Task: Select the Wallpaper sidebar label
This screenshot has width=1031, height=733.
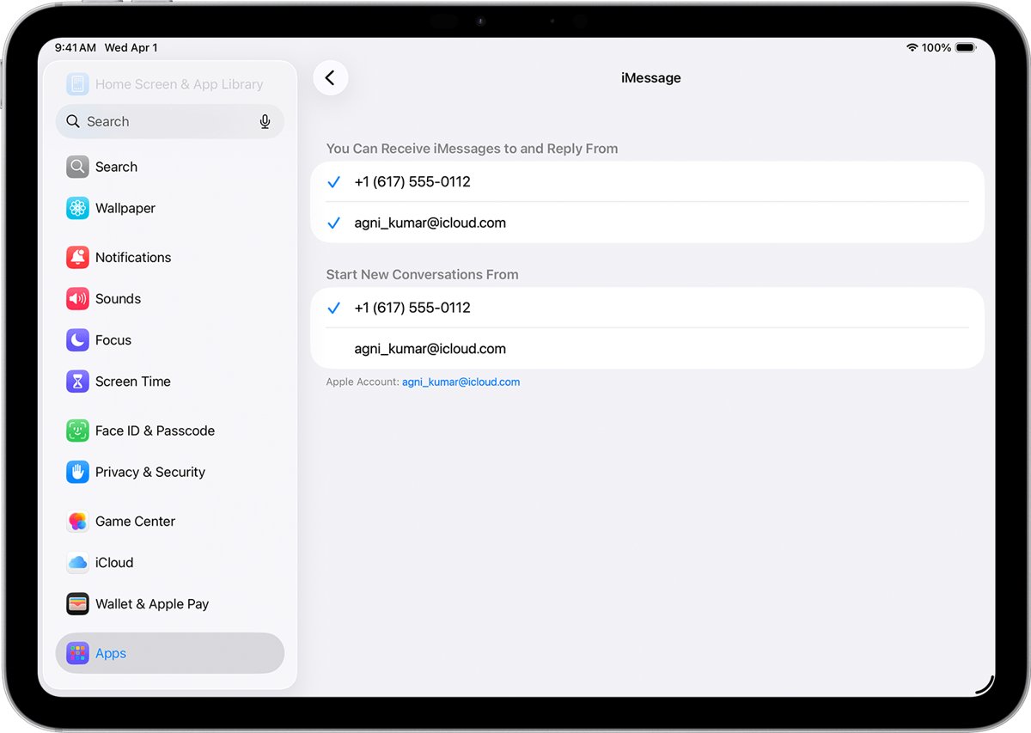Action: coord(125,208)
